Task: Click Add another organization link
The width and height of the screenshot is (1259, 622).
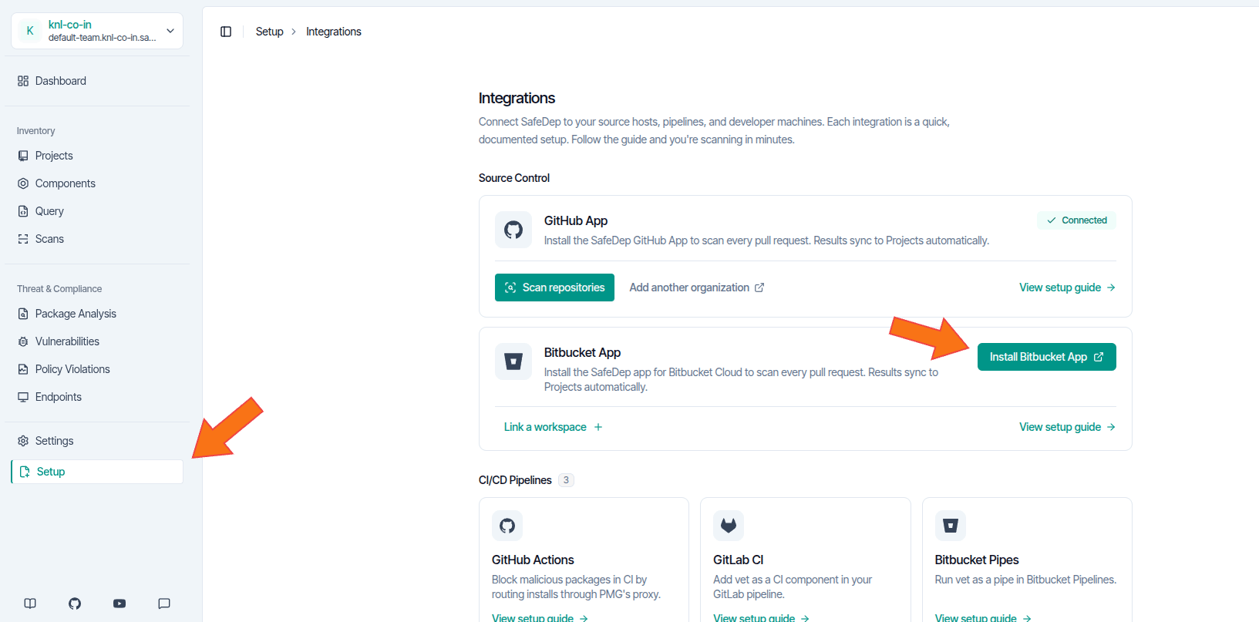Action: [x=697, y=287]
